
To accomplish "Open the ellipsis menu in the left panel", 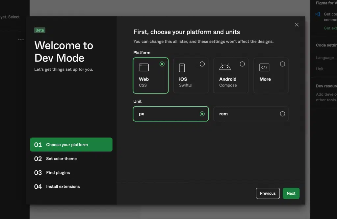I will pyautogui.click(x=21, y=39).
